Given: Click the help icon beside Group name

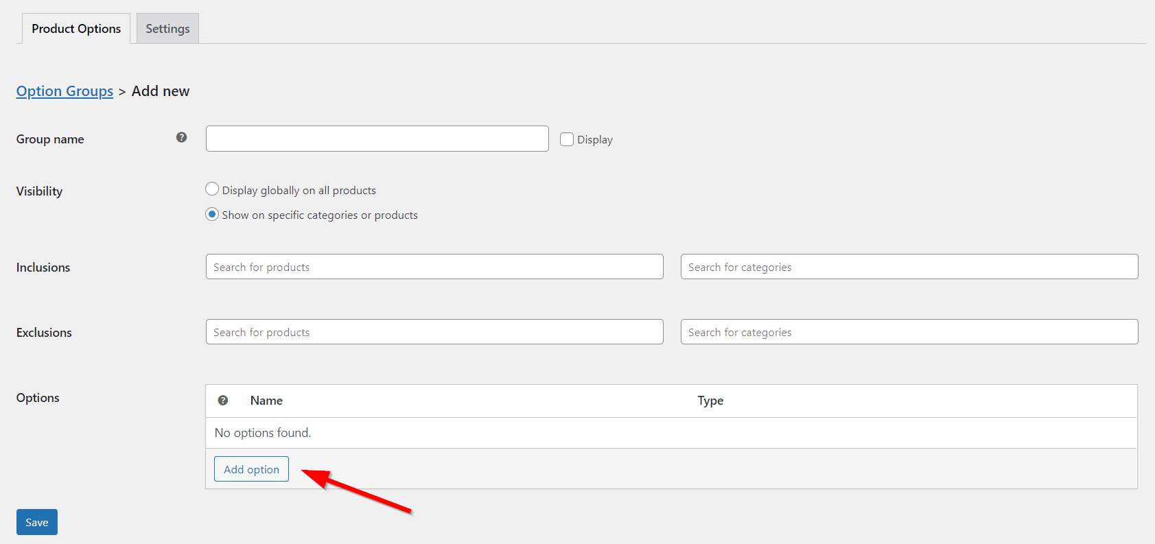Looking at the screenshot, I should [x=181, y=137].
